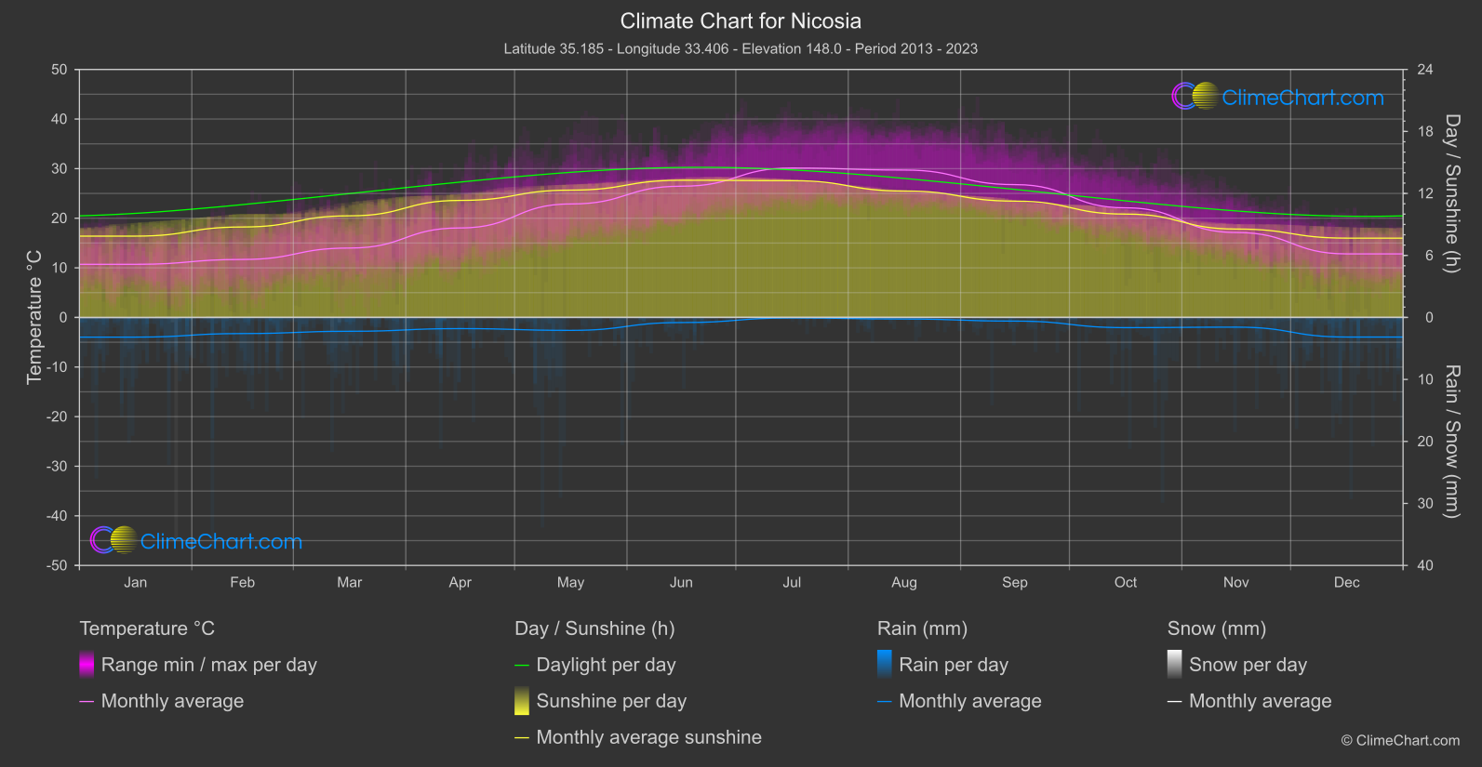Click the Mar month label on x-axis
Image resolution: width=1482 pixels, height=767 pixels.
click(349, 582)
